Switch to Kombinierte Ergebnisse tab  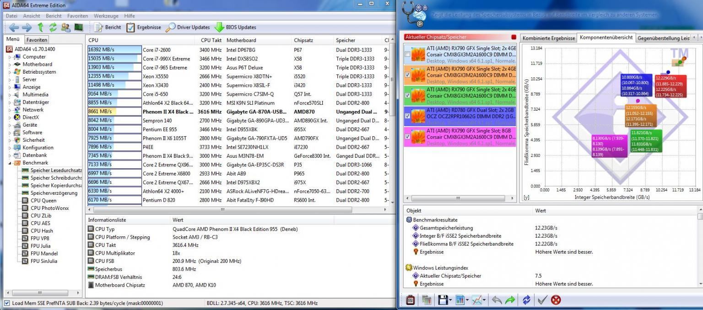pos(548,38)
